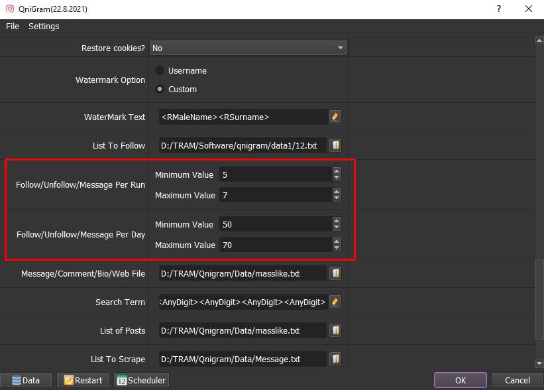Increase Per Run Minimum Value with up arrow
Image resolution: width=544 pixels, height=390 pixels.
coord(337,171)
